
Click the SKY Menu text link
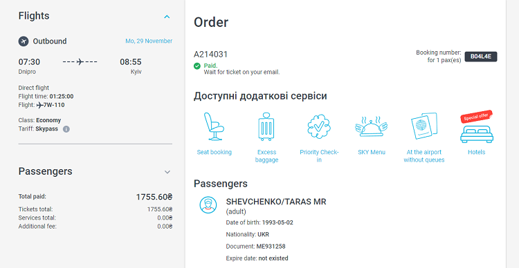(372, 153)
